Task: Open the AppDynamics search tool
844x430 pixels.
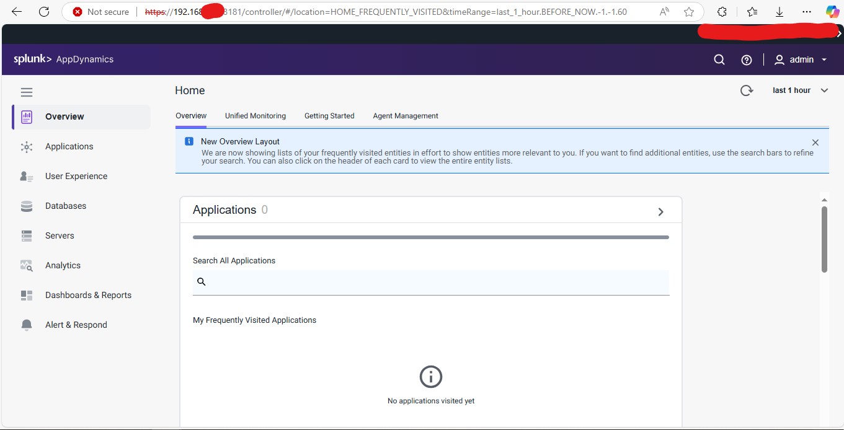Action: click(719, 59)
